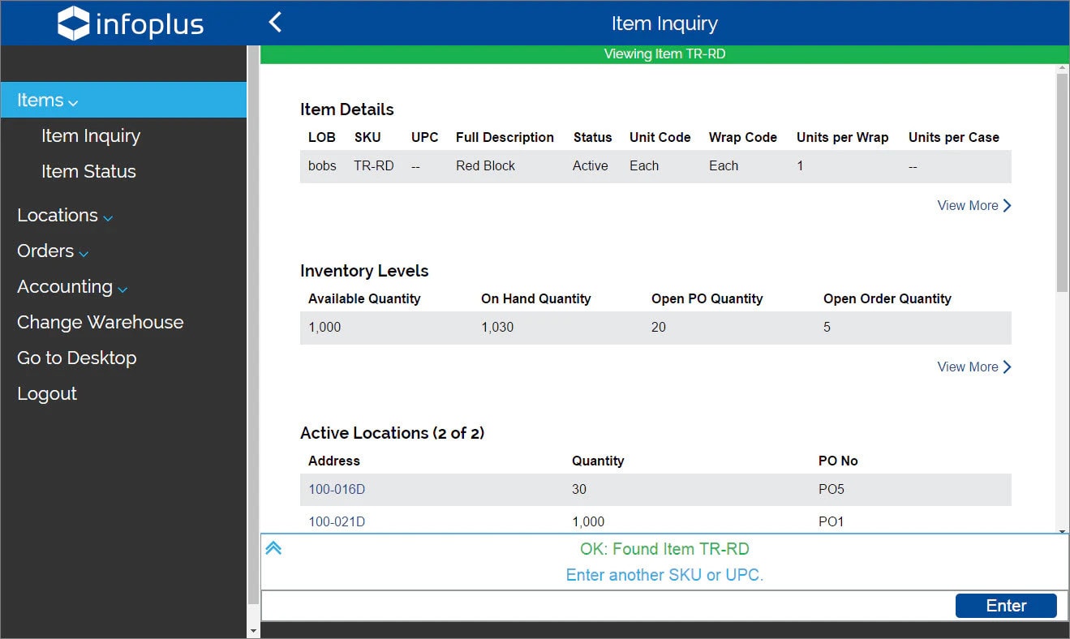1070x639 pixels.
Task: Select Change Warehouse in the sidebar
Action: 100,322
